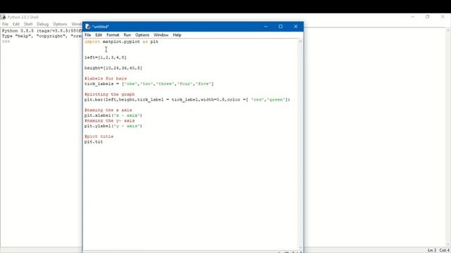Open File menu in untitled editor window
The image size is (451, 253).
pyautogui.click(x=87, y=35)
